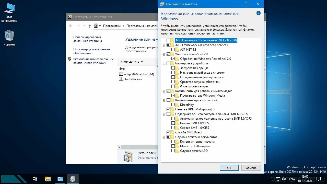Click Программы и компоненты breadcrumb

click(142, 26)
